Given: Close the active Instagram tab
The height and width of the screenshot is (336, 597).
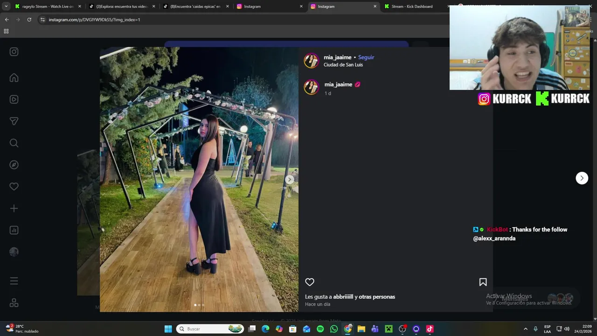Looking at the screenshot, I should click(375, 7).
